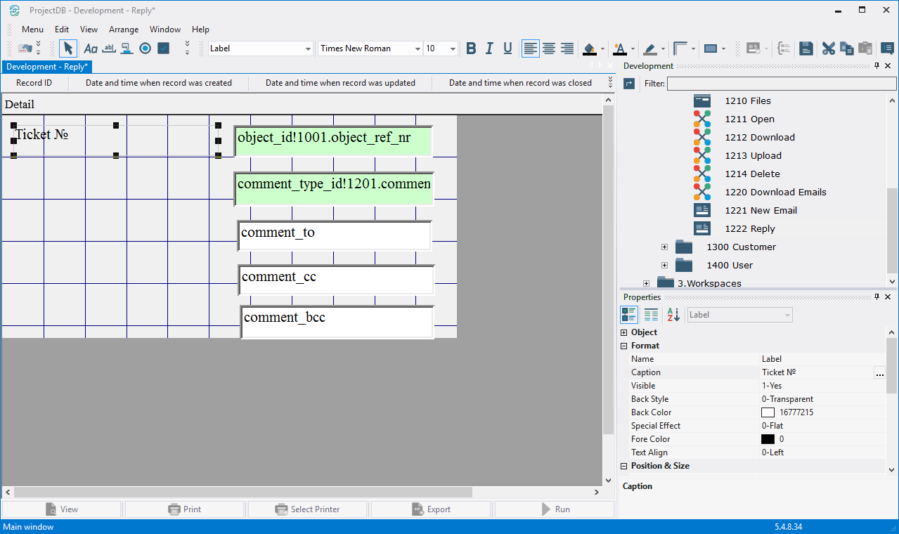Open the Times New Roman font dropdown
Screen dimensions: 899x534
tap(418, 48)
